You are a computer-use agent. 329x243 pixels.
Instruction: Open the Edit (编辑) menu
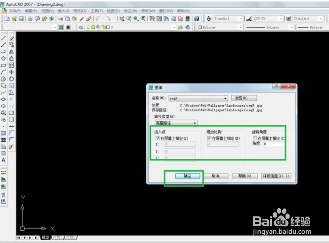click(x=31, y=11)
